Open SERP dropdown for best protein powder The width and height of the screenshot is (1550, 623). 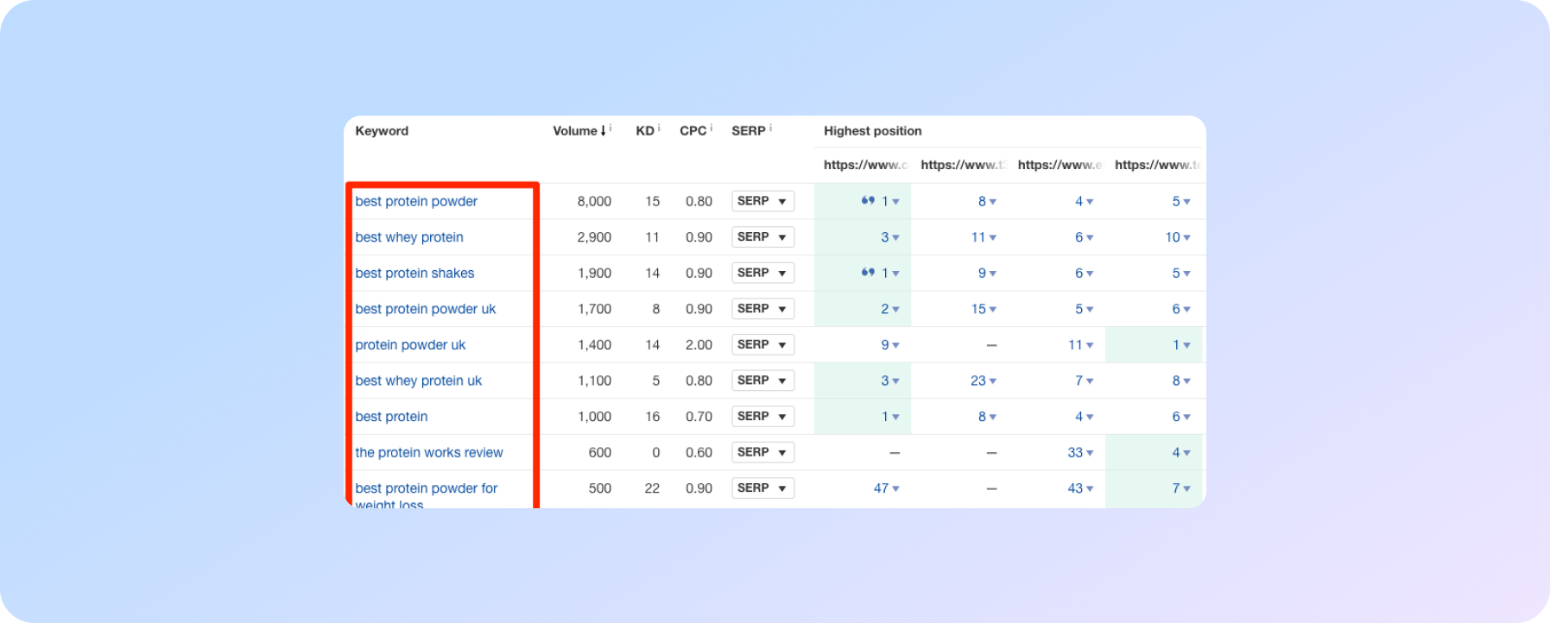point(762,201)
